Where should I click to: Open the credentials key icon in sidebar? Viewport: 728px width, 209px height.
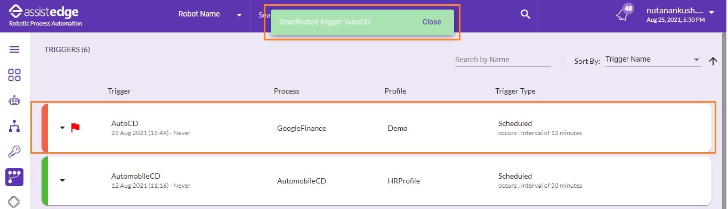point(14,152)
